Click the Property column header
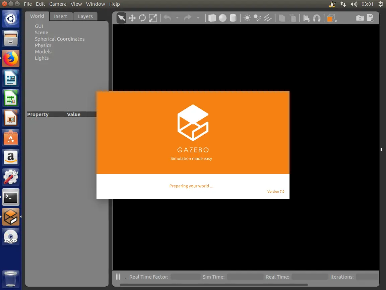Image resolution: width=386 pixels, height=290 pixels. [x=38, y=114]
